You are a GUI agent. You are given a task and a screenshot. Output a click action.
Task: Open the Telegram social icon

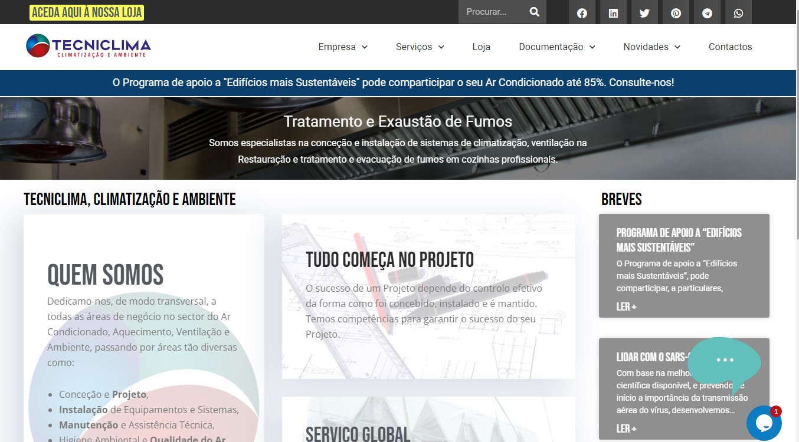click(707, 13)
